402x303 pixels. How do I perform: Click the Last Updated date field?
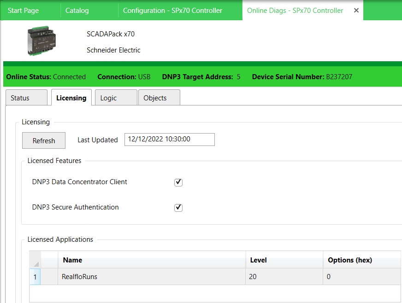tap(170, 140)
